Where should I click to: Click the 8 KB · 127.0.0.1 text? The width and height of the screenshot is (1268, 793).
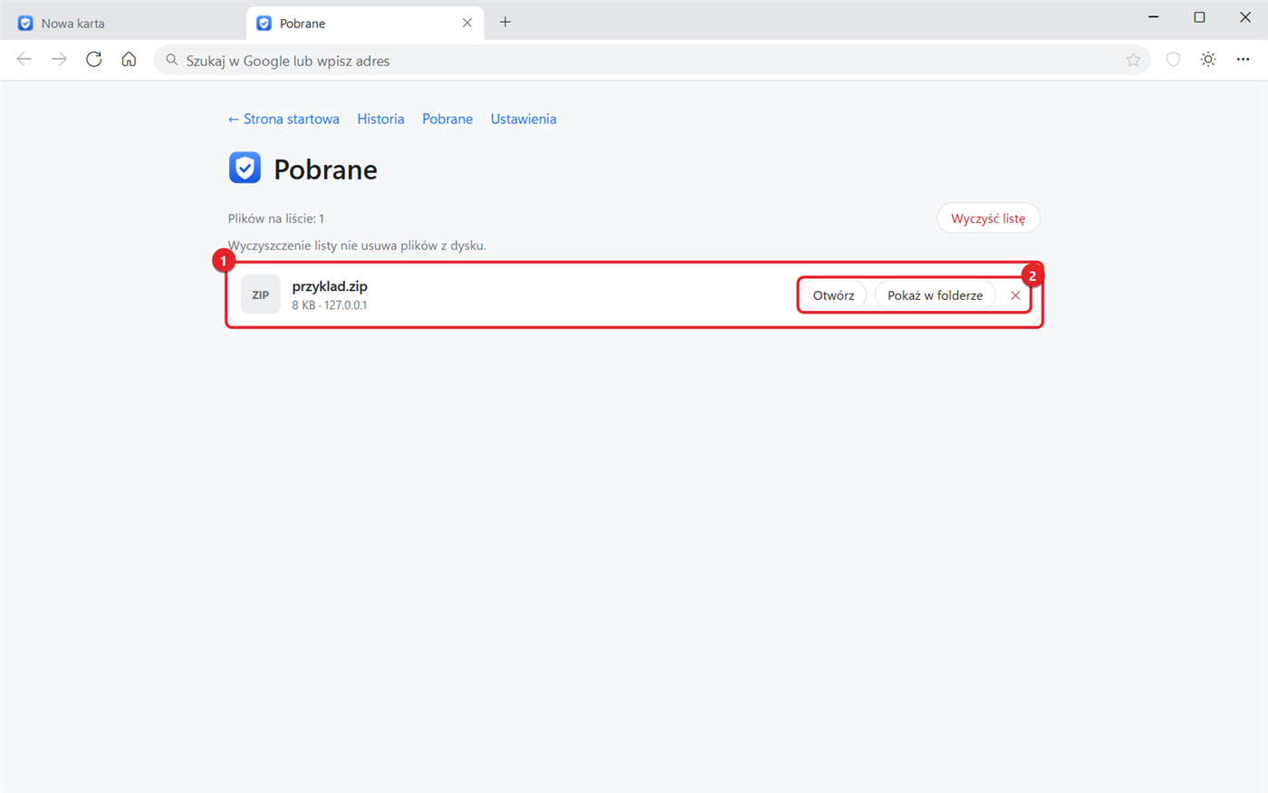(x=330, y=305)
